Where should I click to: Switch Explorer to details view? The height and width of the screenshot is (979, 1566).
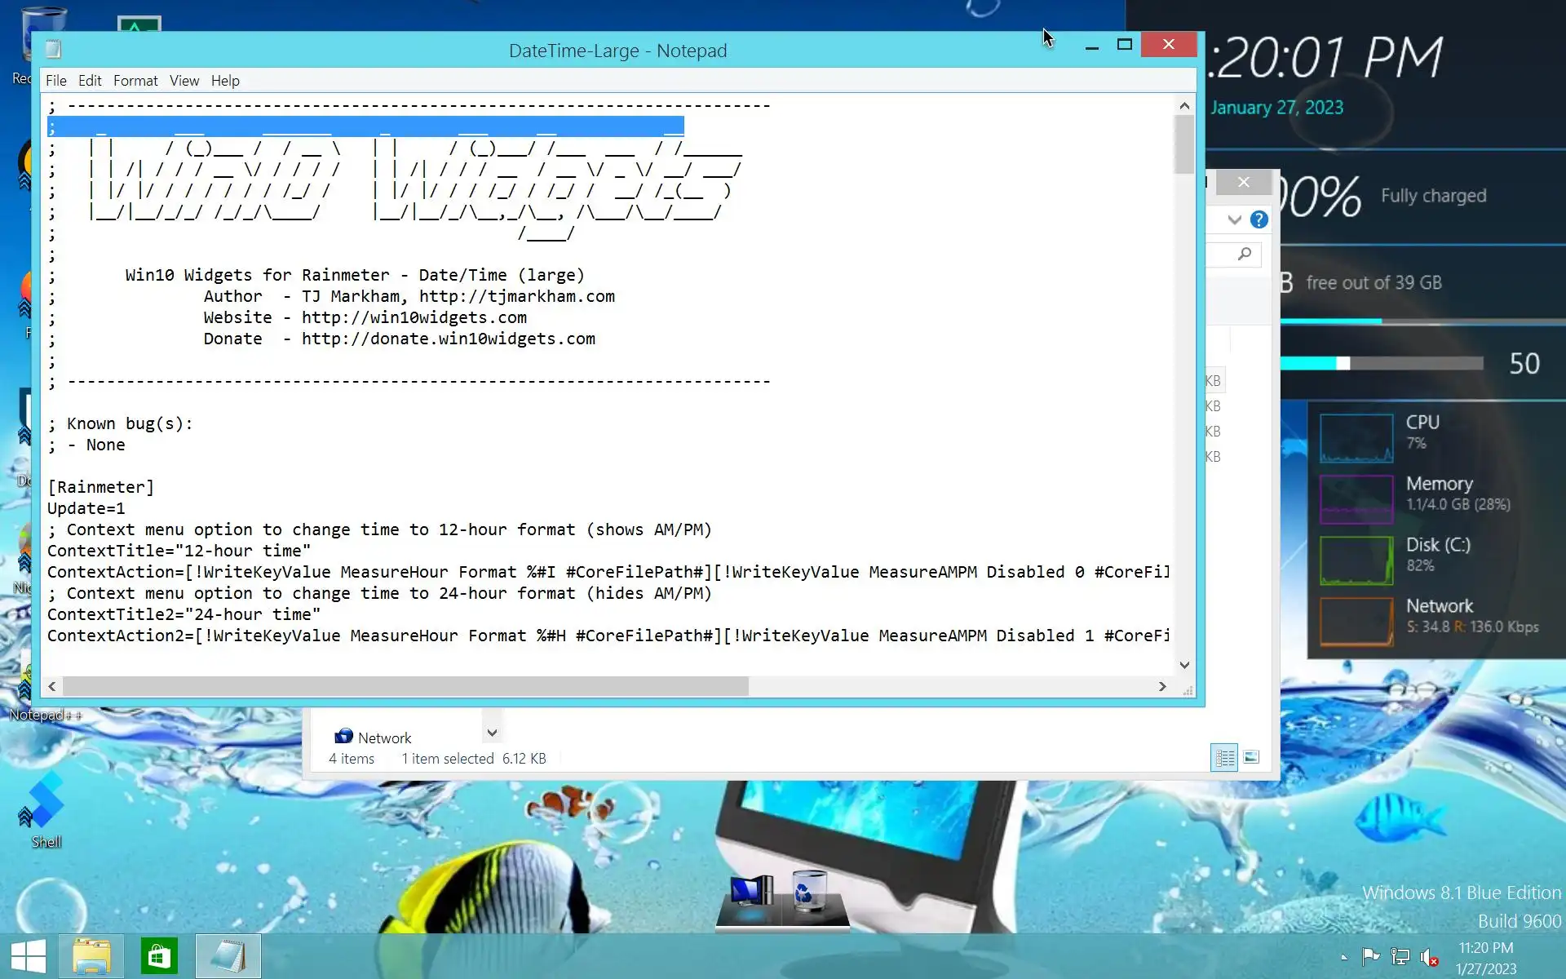[1224, 758]
